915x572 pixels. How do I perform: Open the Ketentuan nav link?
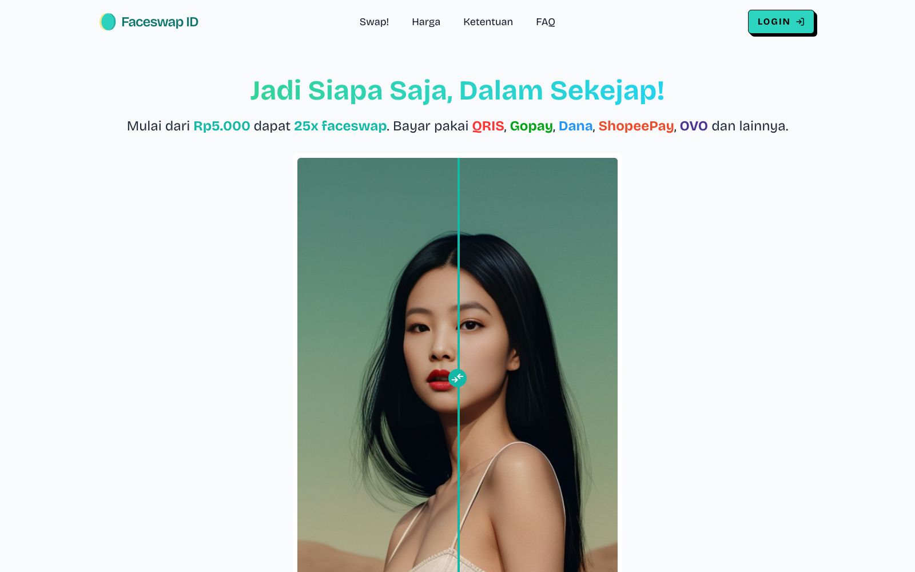[x=488, y=22]
